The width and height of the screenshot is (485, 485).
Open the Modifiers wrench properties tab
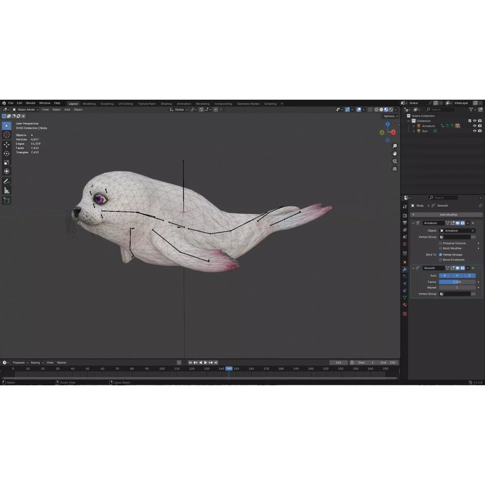tap(405, 269)
